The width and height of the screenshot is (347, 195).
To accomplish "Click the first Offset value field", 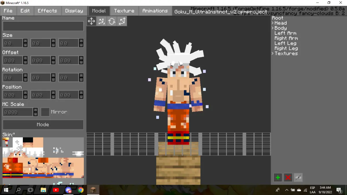I will point(13,60).
